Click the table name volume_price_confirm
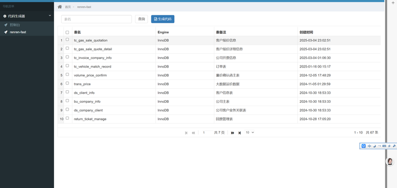The width and height of the screenshot is (397, 188). [90, 75]
